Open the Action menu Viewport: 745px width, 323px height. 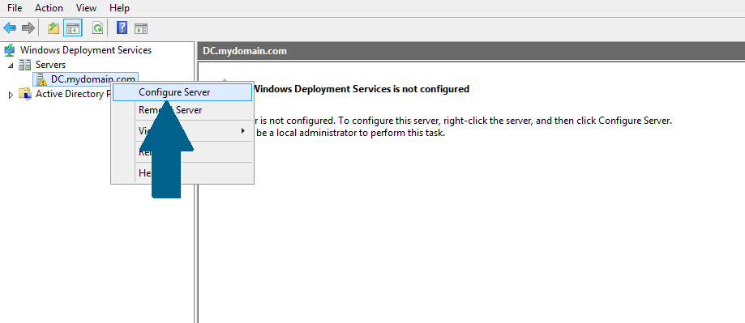(49, 8)
